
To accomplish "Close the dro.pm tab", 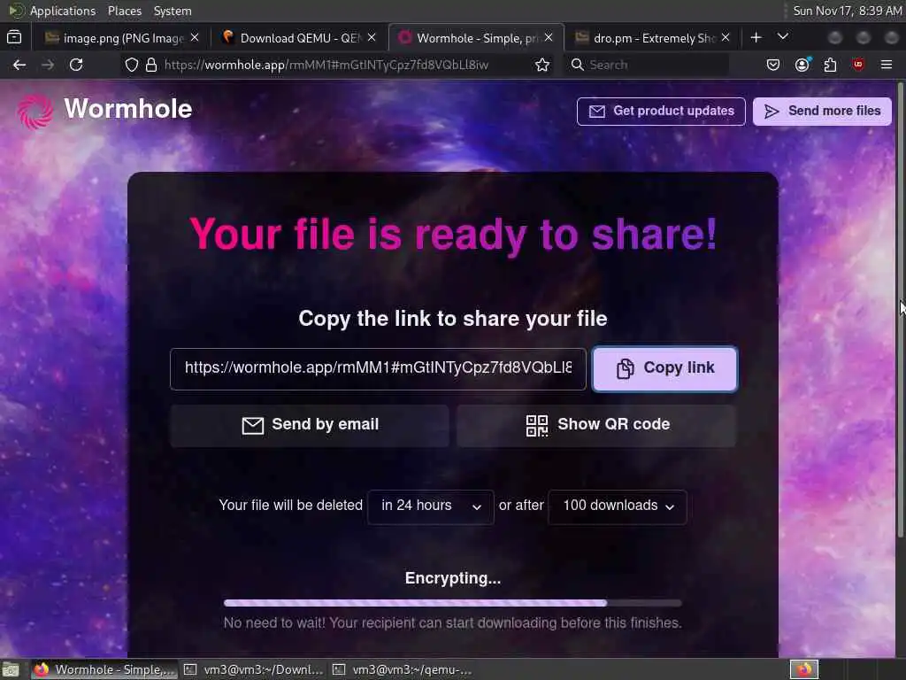I will (x=726, y=37).
